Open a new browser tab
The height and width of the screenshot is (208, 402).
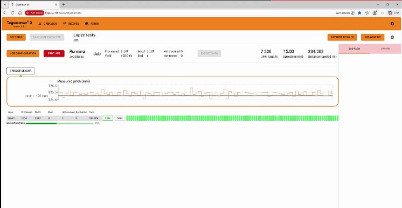(x=64, y=5)
